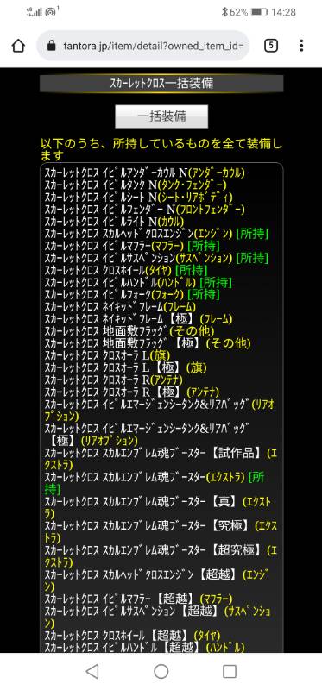The image size is (322, 690).
Task: Tap the 一括装備 button
Action: 161,116
